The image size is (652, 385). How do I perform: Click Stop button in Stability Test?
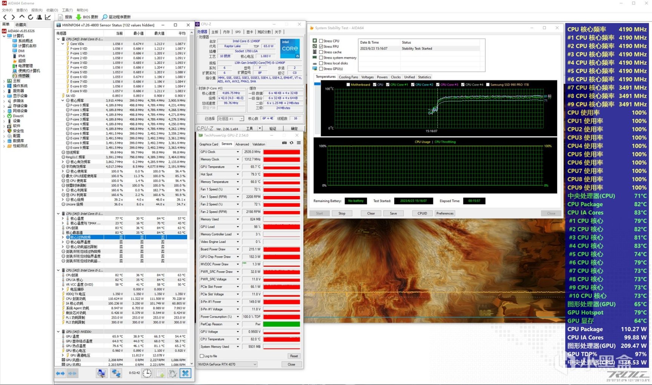click(342, 213)
